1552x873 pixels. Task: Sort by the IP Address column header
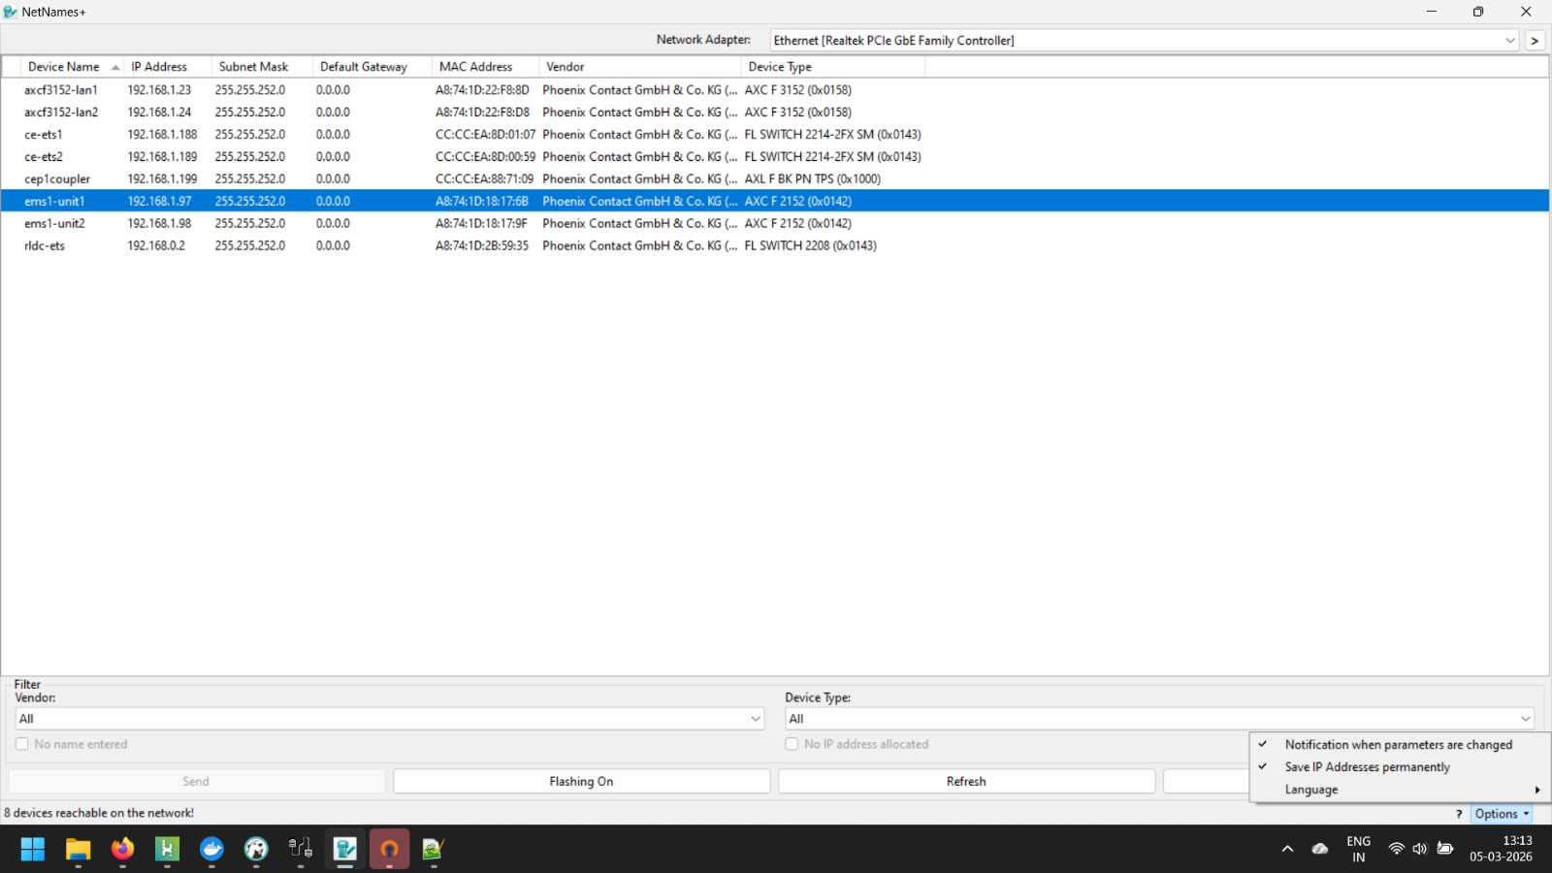click(160, 67)
